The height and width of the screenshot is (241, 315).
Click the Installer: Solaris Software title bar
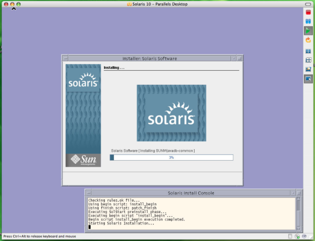coord(149,59)
